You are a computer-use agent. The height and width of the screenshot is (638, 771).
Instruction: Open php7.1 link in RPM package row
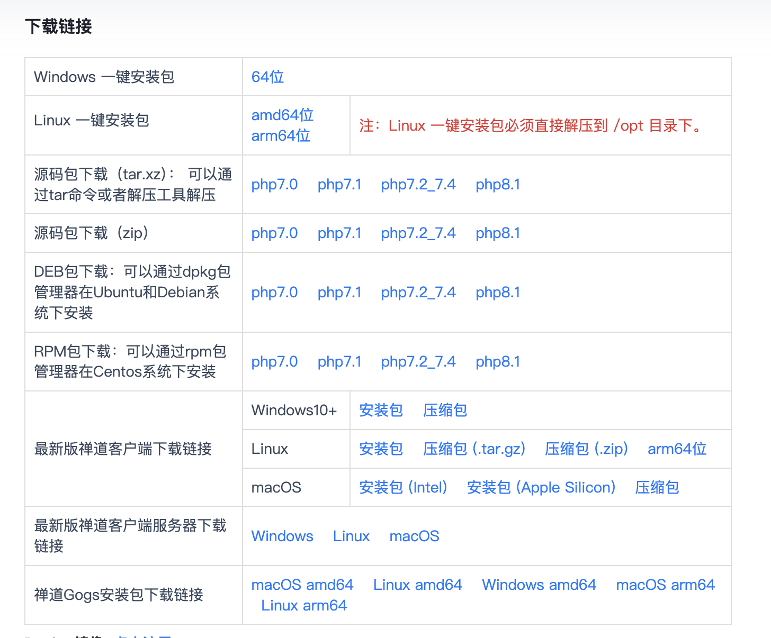[x=339, y=361]
